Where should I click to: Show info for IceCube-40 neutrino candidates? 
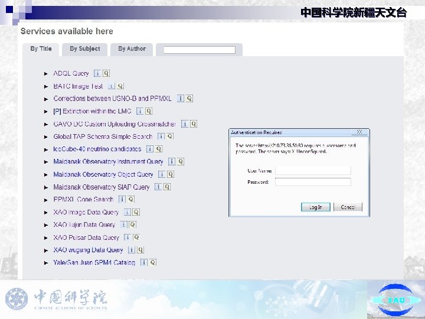tap(150, 149)
